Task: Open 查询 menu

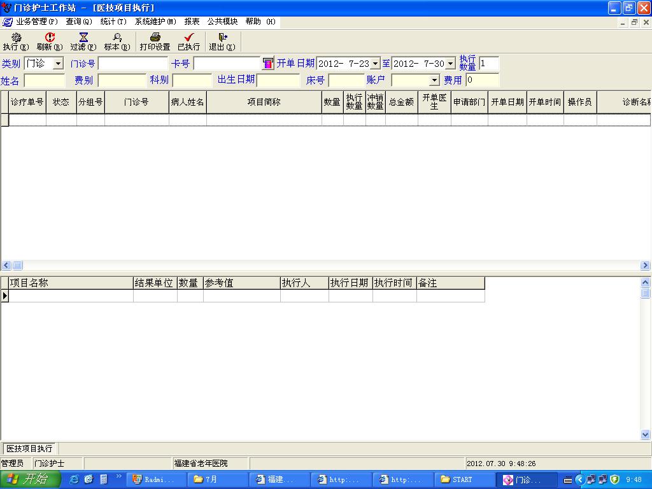Action: coord(79,22)
